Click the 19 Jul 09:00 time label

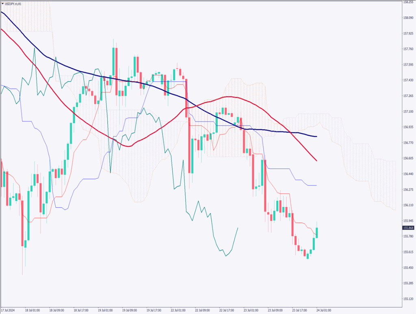coord(130,310)
